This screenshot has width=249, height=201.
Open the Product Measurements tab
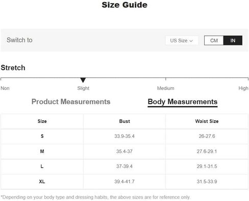point(71,102)
